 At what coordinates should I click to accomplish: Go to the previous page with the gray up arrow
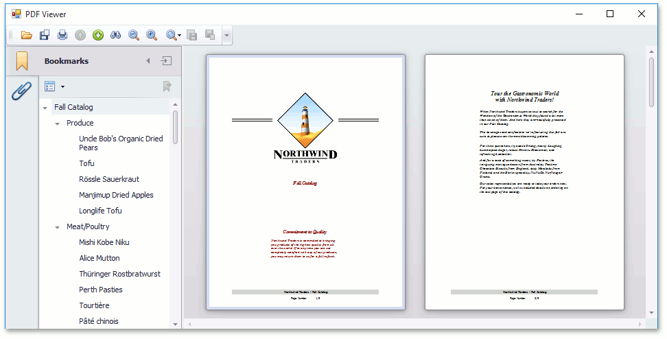click(80, 35)
